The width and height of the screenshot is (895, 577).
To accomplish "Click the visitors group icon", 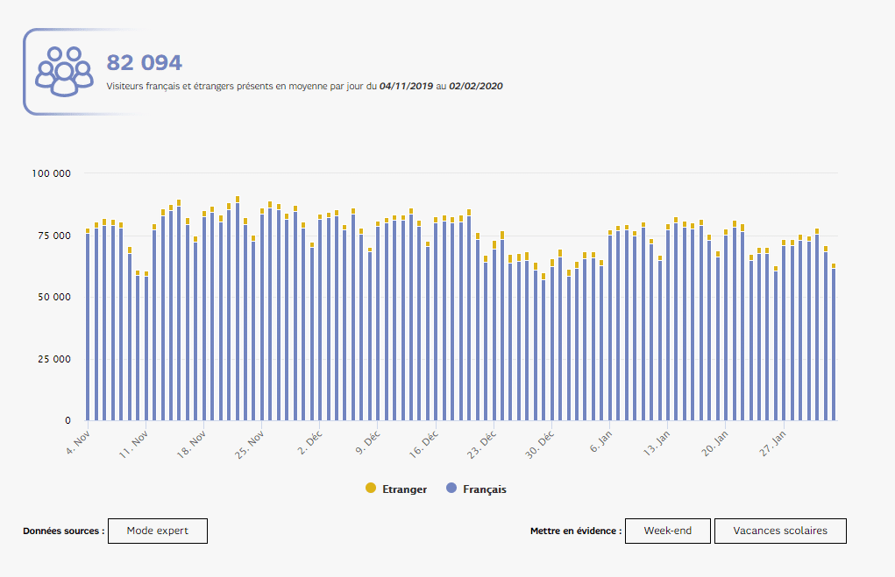I will pyautogui.click(x=64, y=71).
